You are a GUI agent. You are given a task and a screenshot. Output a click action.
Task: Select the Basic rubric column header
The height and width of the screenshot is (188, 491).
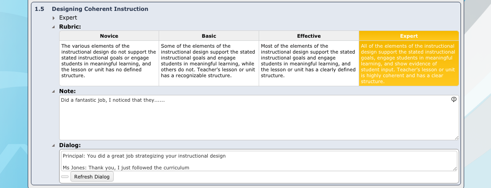209,36
